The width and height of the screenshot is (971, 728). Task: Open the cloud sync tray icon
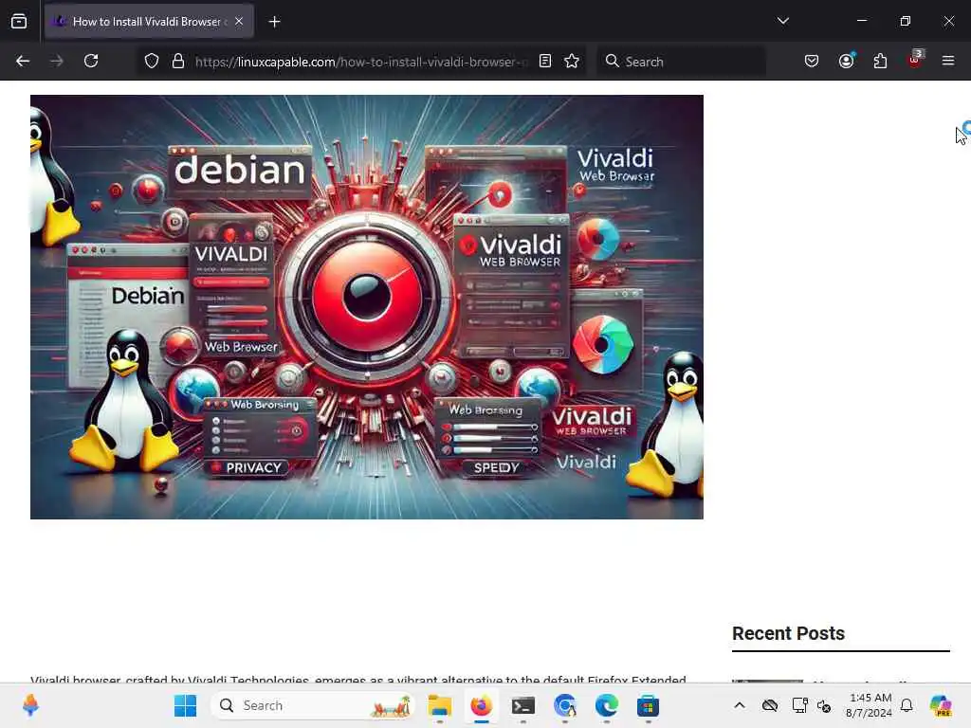click(x=770, y=705)
